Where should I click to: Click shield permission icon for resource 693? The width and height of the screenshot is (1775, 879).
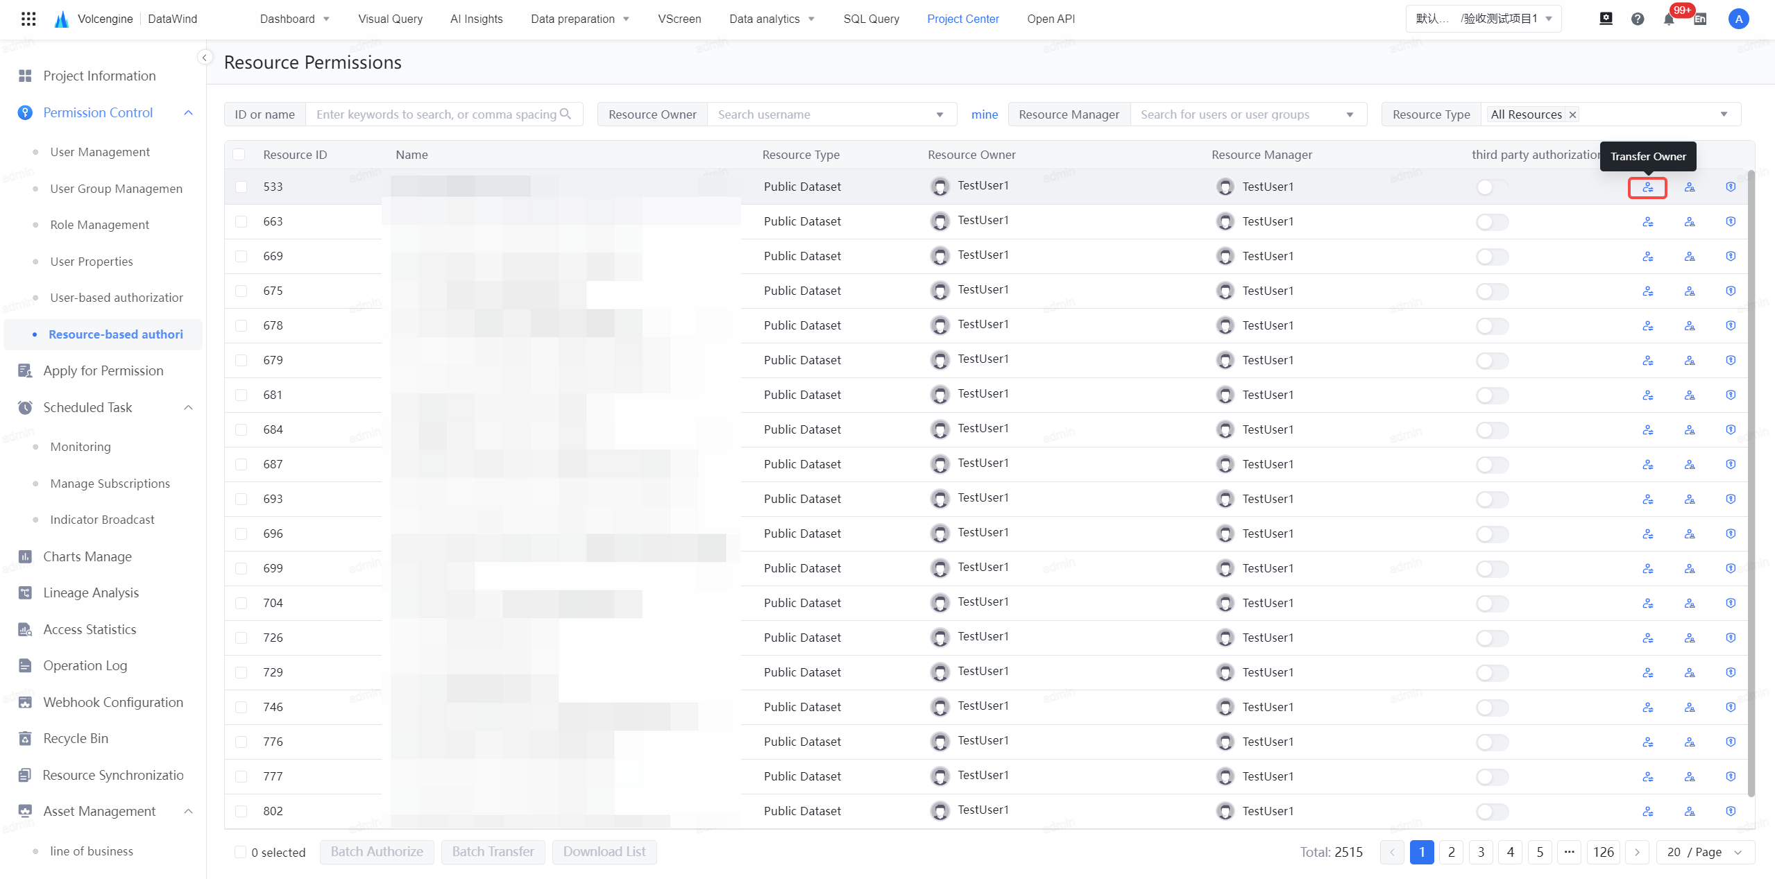point(1731,500)
